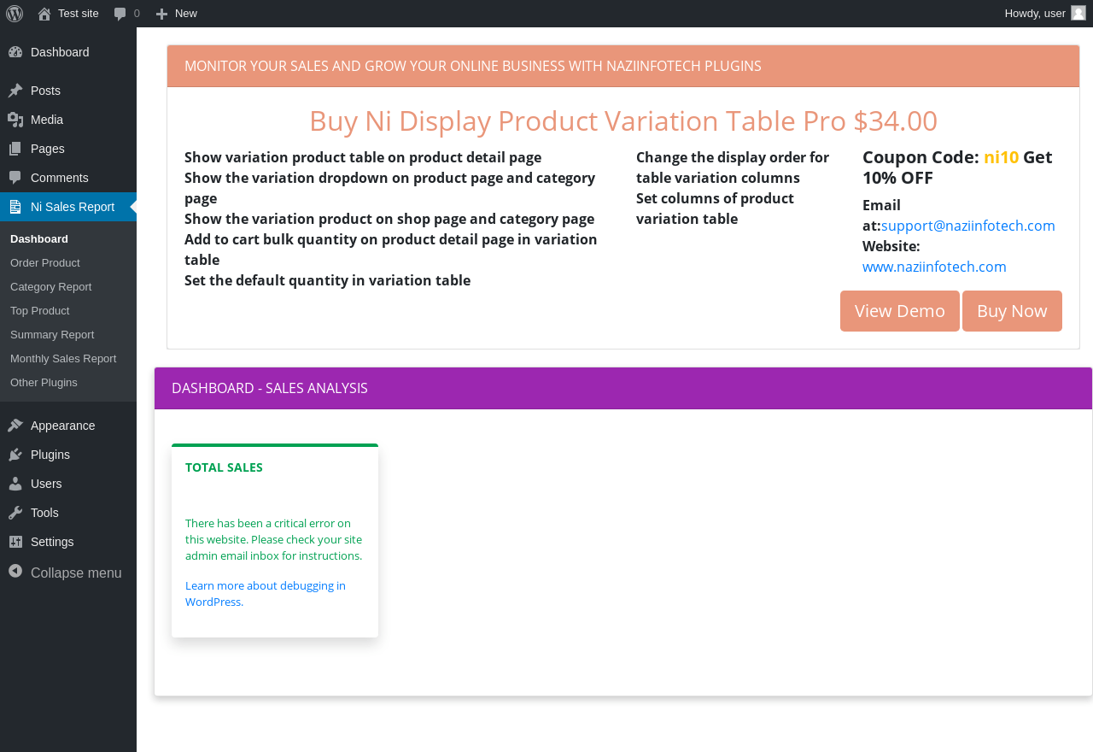Screen dimensions: 1093x752
Task: Open the New content menu
Action: [176, 14]
